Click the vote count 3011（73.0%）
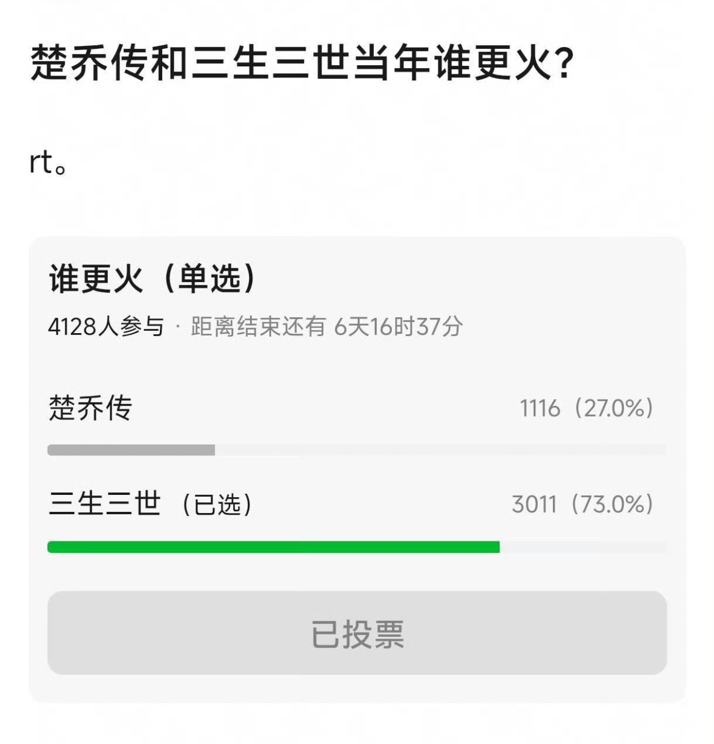Screen dimensions: 714x744 (583, 503)
